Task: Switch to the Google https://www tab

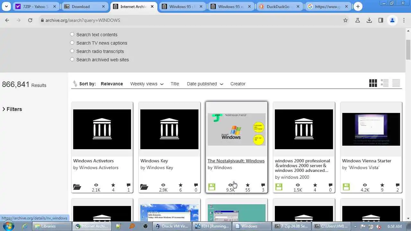Action: pyautogui.click(x=328, y=6)
